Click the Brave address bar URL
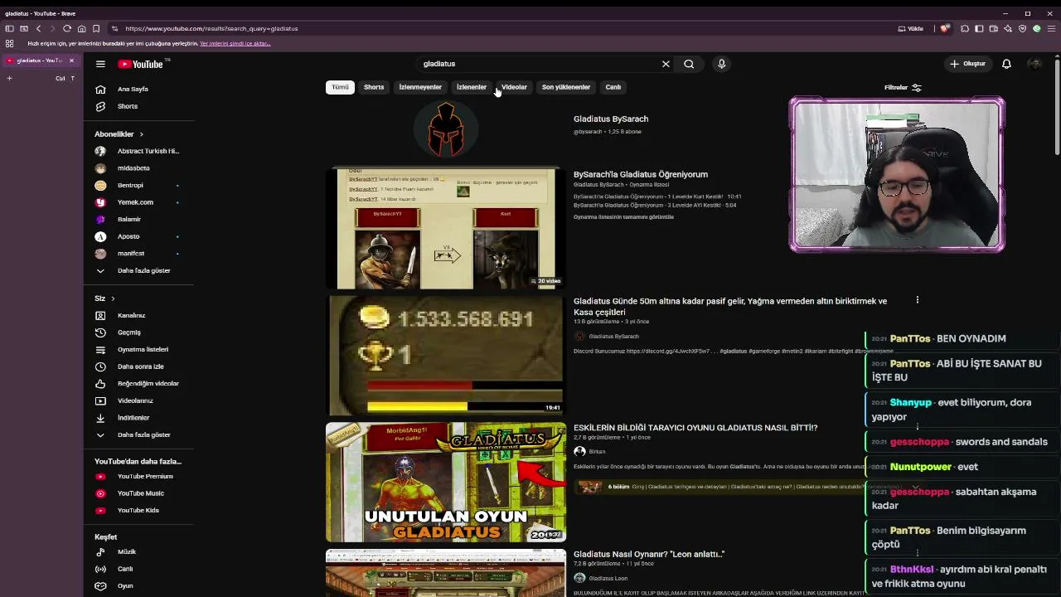The image size is (1061, 597). point(211,28)
